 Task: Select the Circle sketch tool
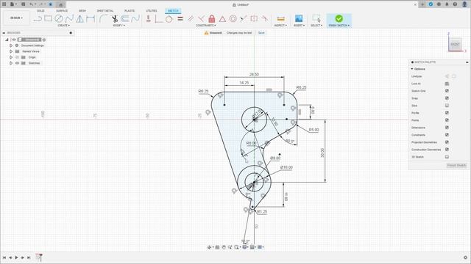coord(59,18)
